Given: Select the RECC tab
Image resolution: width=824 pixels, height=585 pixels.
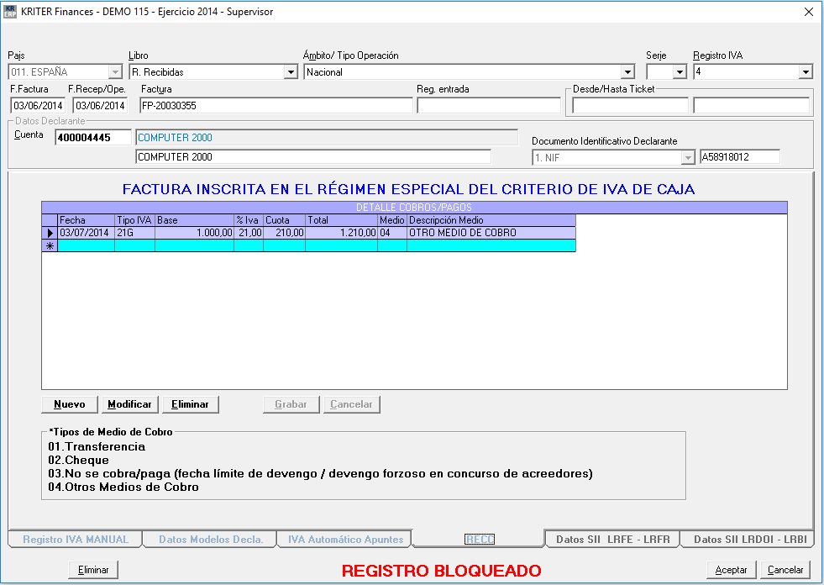Looking at the screenshot, I should click(x=480, y=540).
